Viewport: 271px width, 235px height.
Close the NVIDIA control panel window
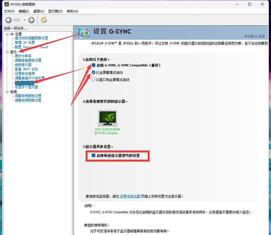pos(262,4)
